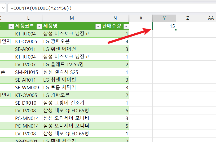Select cell LG 올레드 TV 55형
Image resolution: width=216 pixels, height=142 pixels.
pos(72,64)
